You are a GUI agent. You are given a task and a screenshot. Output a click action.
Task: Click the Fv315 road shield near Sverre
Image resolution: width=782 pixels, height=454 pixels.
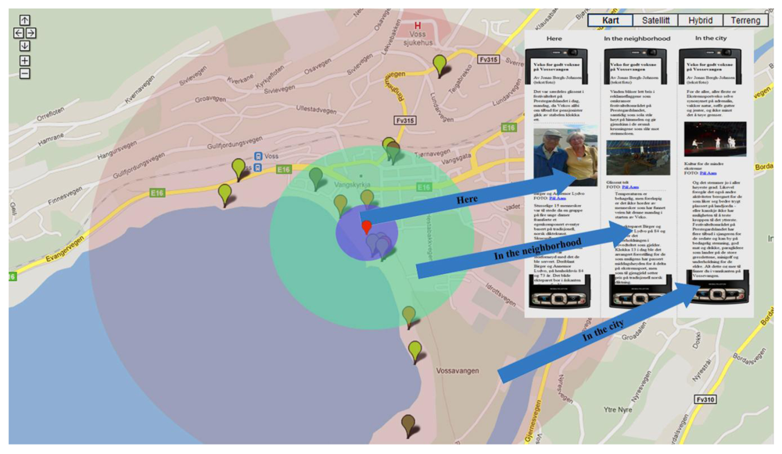pyautogui.click(x=488, y=59)
